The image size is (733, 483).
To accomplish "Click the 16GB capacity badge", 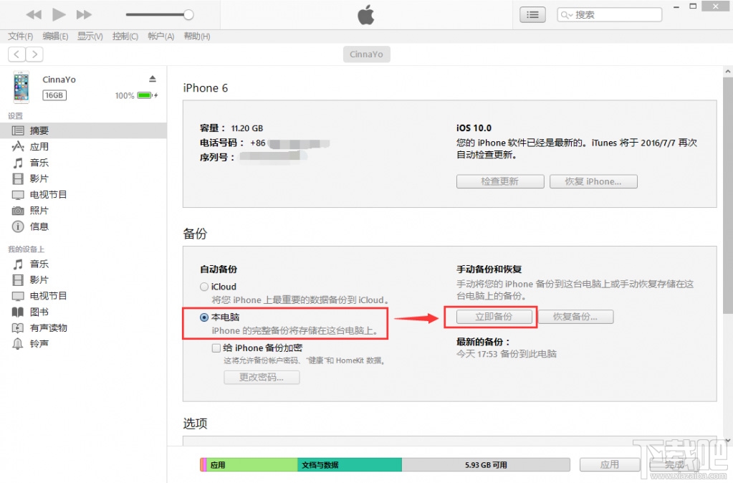I will point(54,95).
